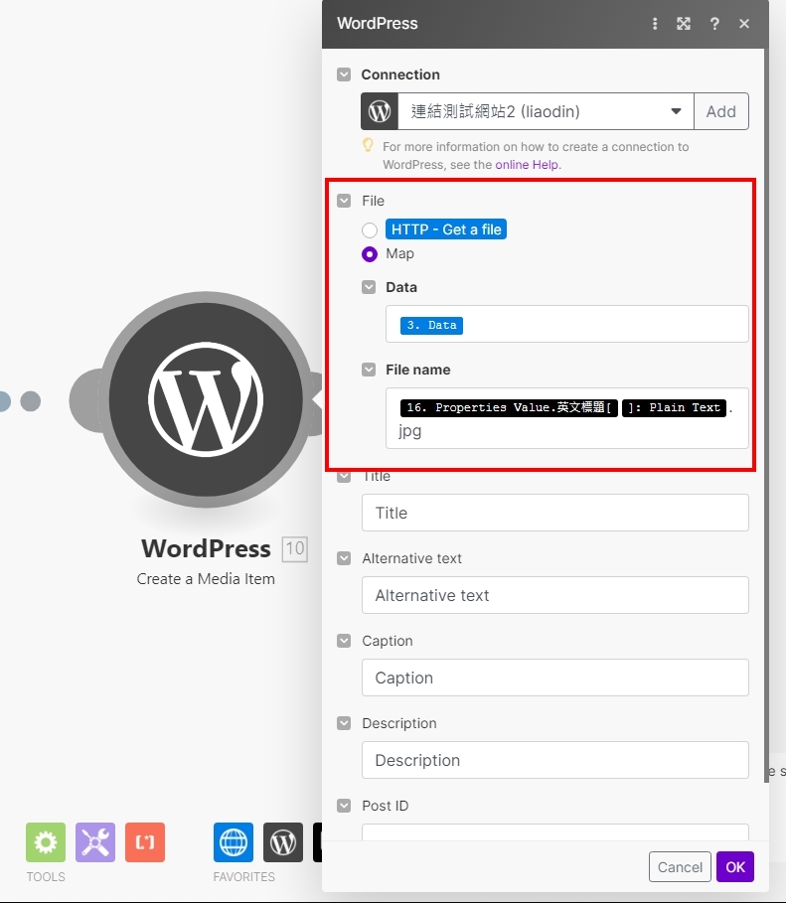Open the orange brackets tool icon
This screenshot has width=786, height=903.
[x=145, y=842]
